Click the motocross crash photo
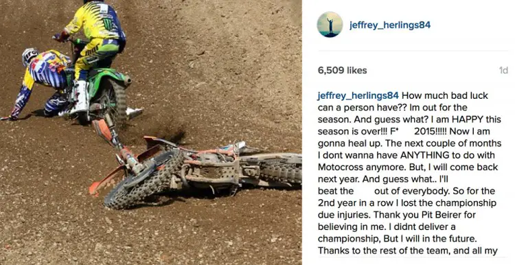 (x=151, y=132)
